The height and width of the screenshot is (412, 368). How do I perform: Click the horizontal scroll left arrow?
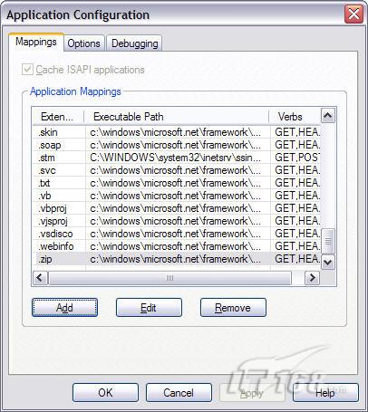pos(40,278)
